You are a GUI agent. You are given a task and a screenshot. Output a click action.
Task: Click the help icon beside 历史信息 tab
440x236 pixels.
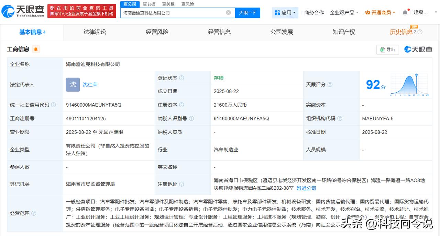420,32
